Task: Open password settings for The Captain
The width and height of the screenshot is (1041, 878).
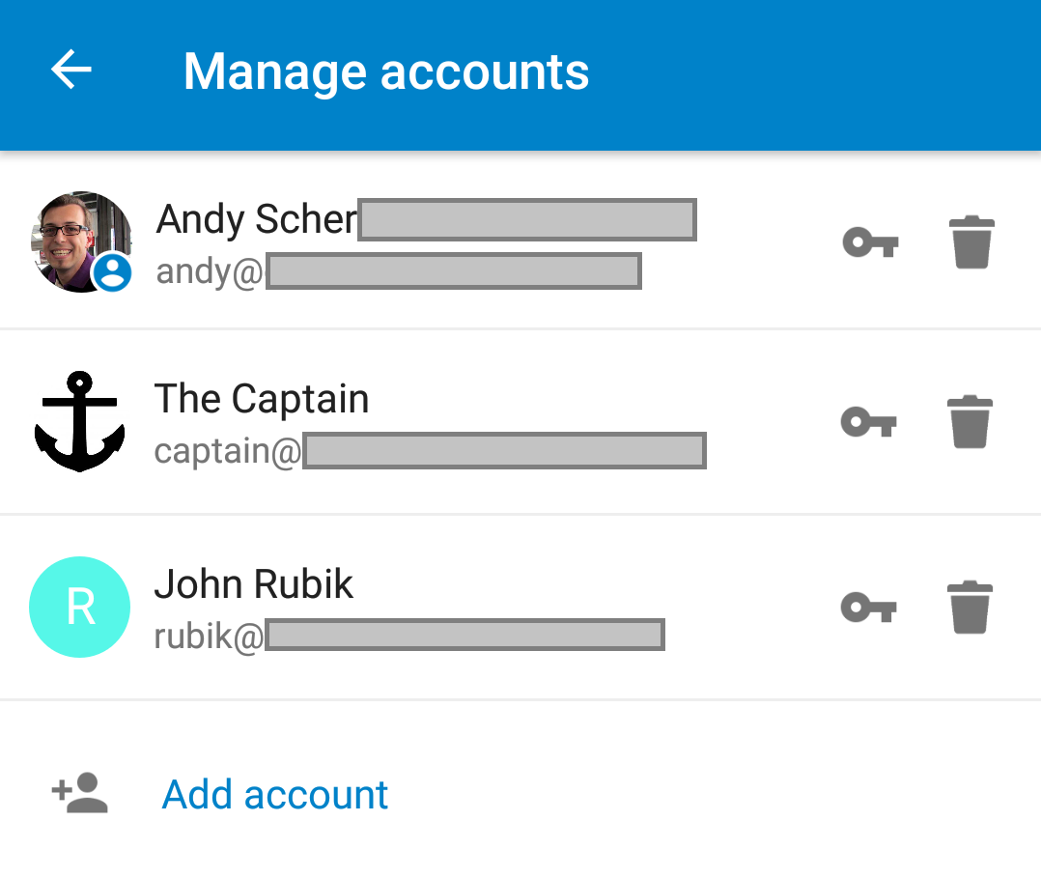Action: (x=868, y=422)
